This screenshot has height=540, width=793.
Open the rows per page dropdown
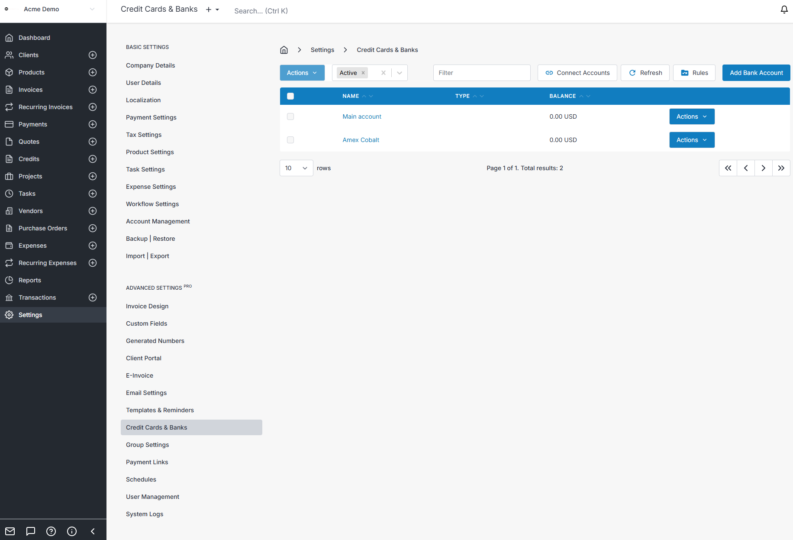coord(296,168)
